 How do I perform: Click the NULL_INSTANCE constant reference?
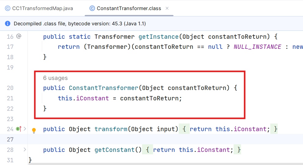tap(257, 47)
